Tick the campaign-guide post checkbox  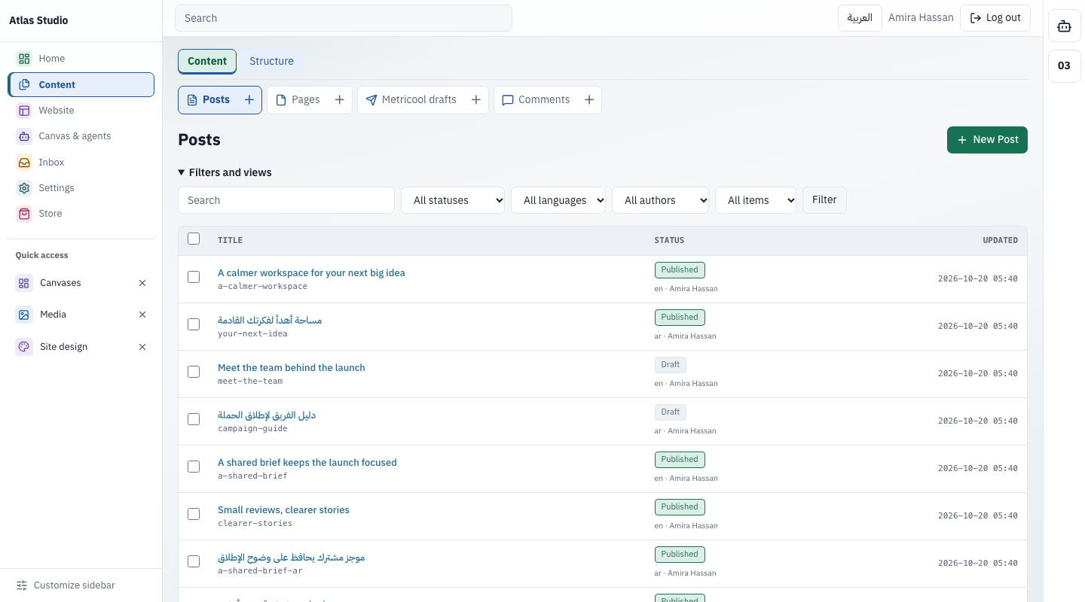[x=194, y=419]
